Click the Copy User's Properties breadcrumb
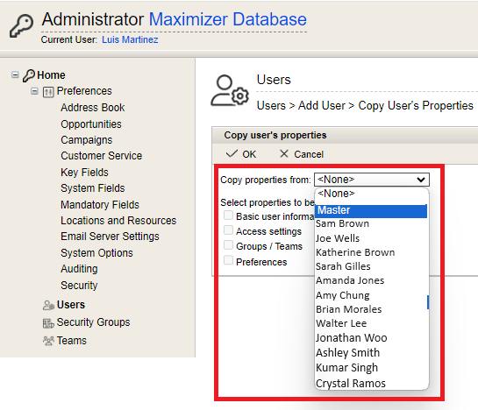Viewport: 478px width, 410px height. (x=416, y=106)
